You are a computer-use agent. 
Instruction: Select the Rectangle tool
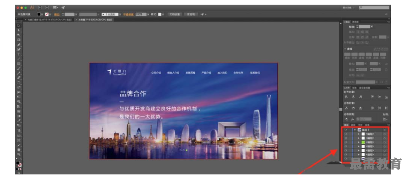19,64
